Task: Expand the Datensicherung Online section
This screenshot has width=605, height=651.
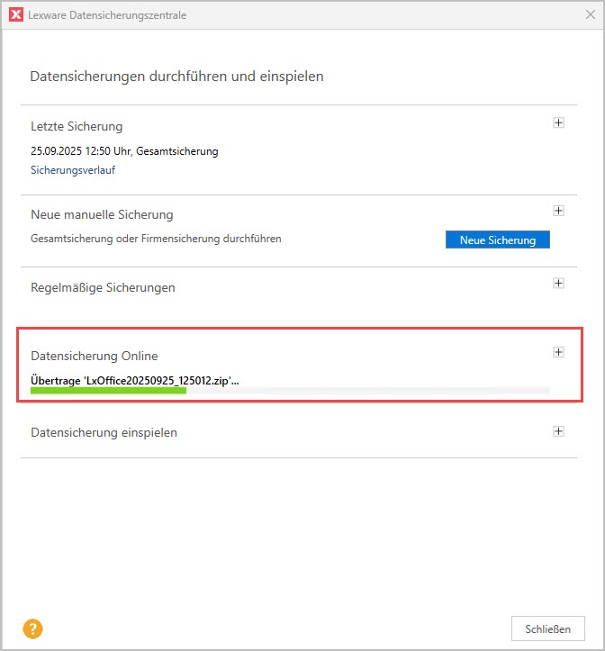Action: point(558,352)
